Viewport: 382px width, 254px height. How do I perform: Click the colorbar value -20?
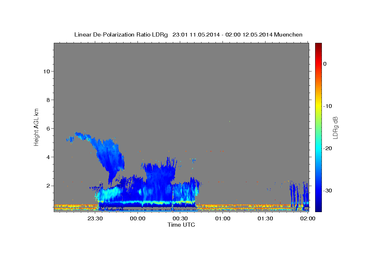click(328, 148)
